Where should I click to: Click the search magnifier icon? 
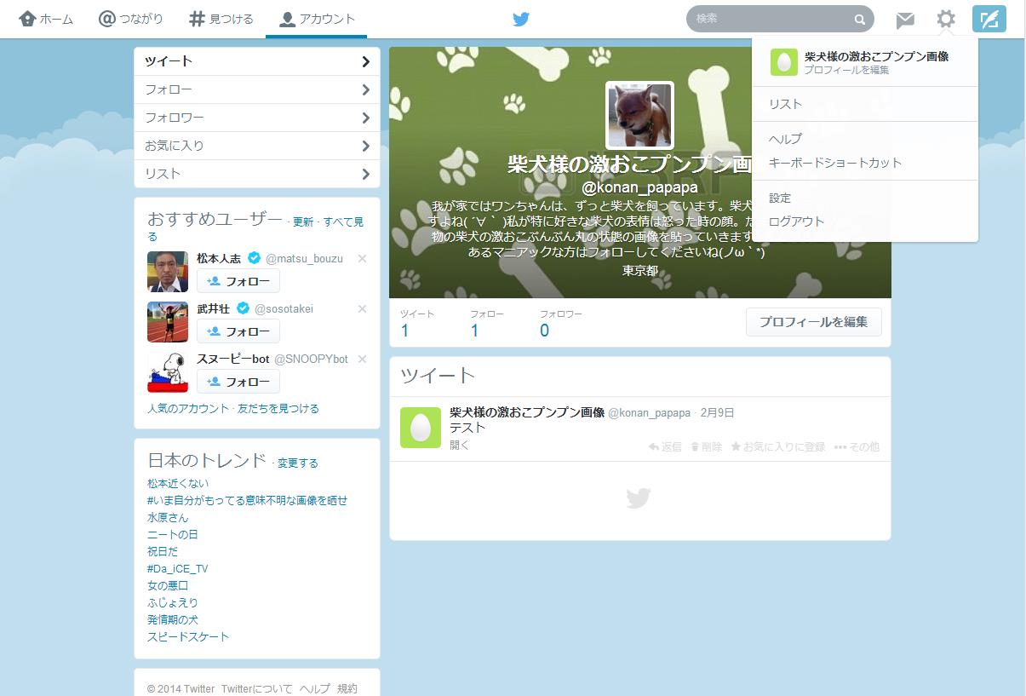(860, 20)
